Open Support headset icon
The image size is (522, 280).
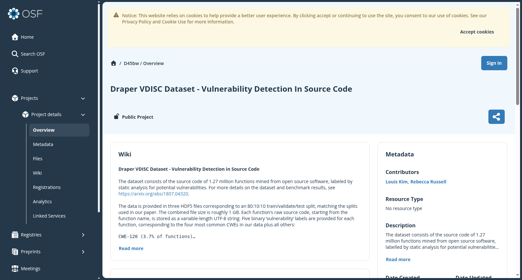tap(15, 71)
